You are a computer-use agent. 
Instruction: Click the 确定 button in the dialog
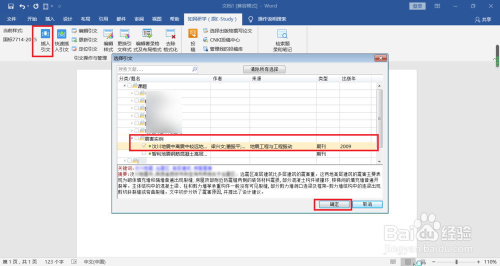334,204
